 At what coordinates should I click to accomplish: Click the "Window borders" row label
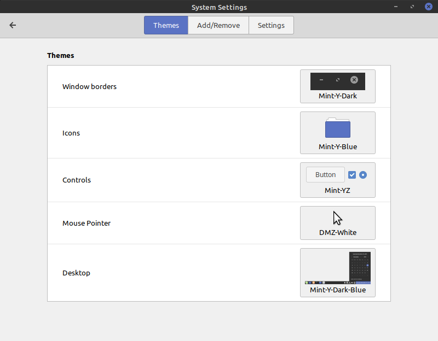click(x=89, y=86)
